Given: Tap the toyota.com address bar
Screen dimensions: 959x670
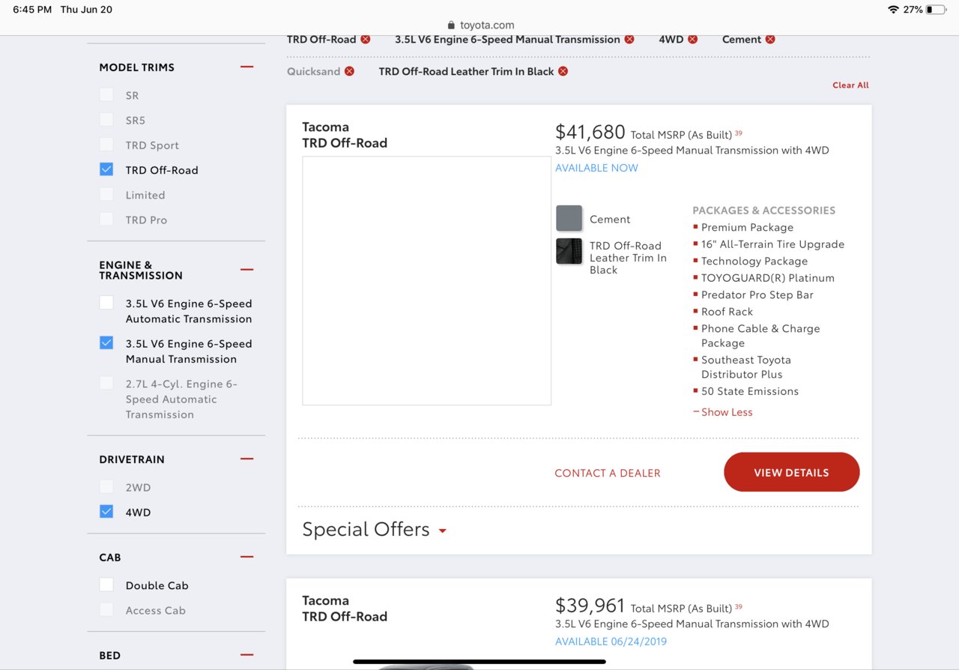Looking at the screenshot, I should [479, 25].
